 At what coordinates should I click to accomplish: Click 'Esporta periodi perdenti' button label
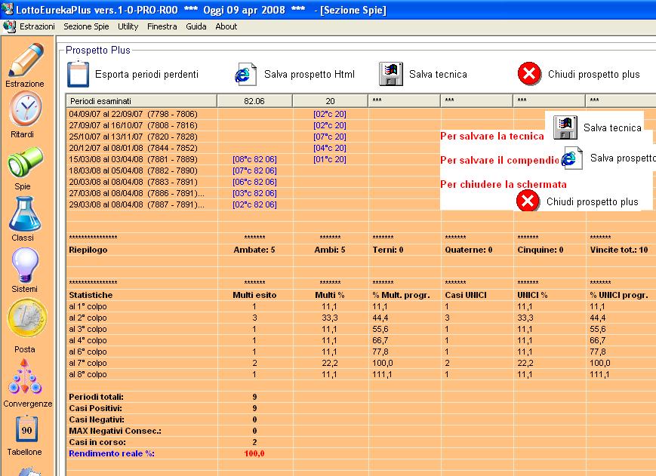coord(147,75)
